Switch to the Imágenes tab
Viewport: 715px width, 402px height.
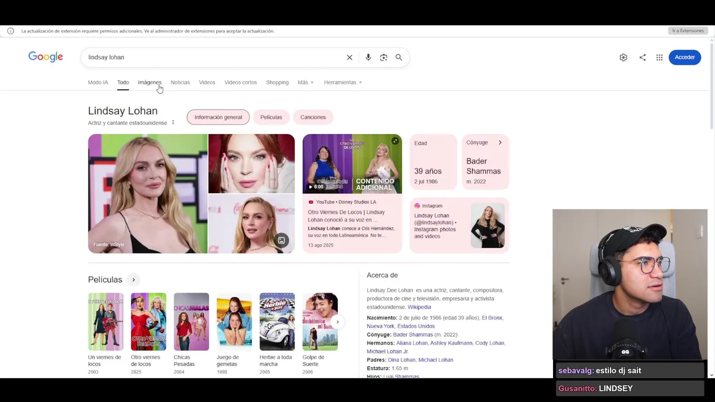pos(150,83)
